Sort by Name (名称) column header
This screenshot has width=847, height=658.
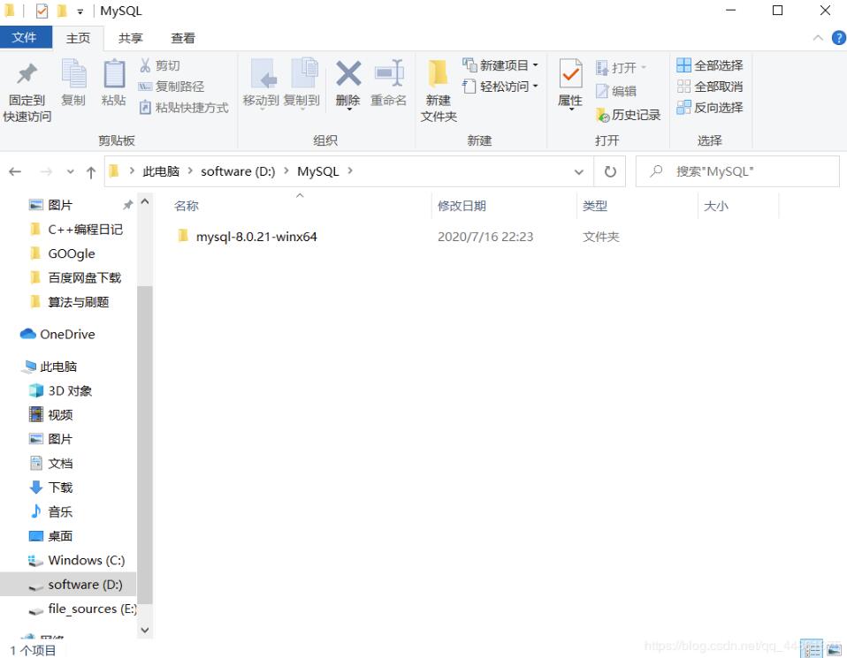coord(187,206)
